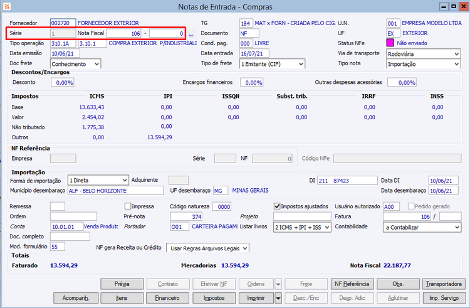
Task: Toggle the Impressa checkbox
Action: [128, 206]
